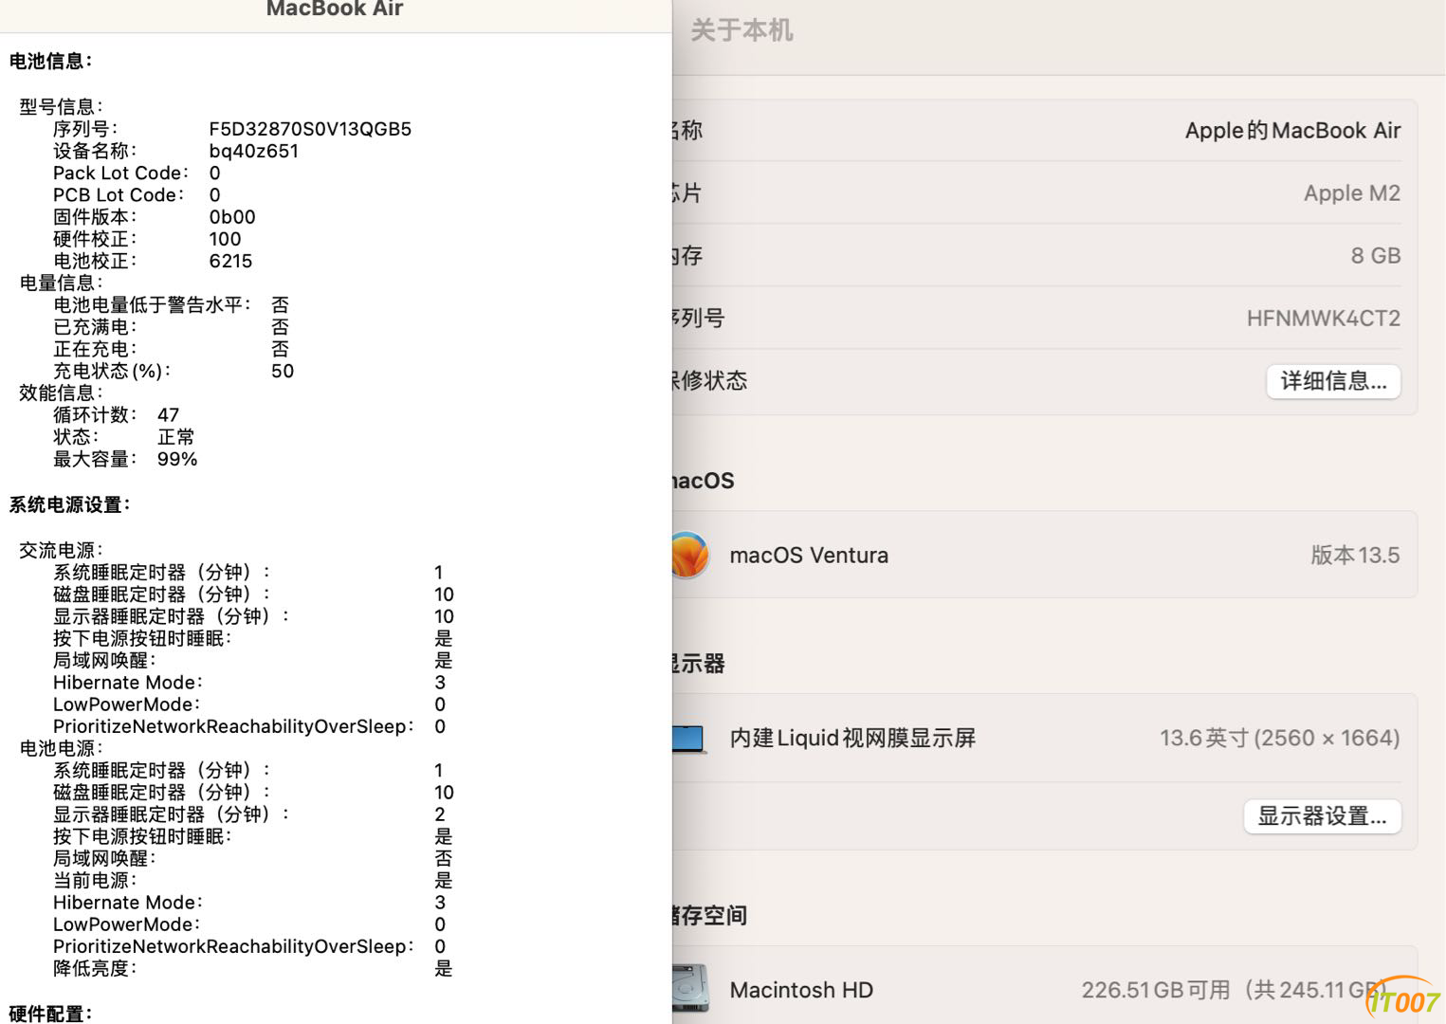Select the Apple M2 chip value
The height and width of the screenshot is (1024, 1446).
pyautogui.click(x=1351, y=193)
